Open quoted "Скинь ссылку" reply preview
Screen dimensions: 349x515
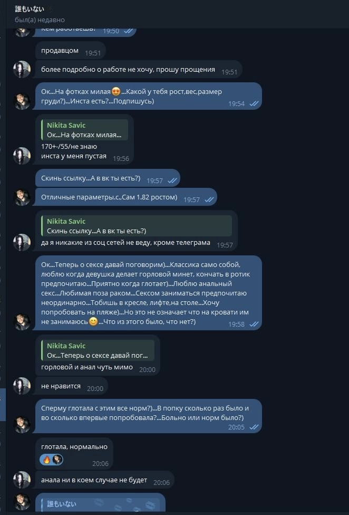tap(136, 226)
